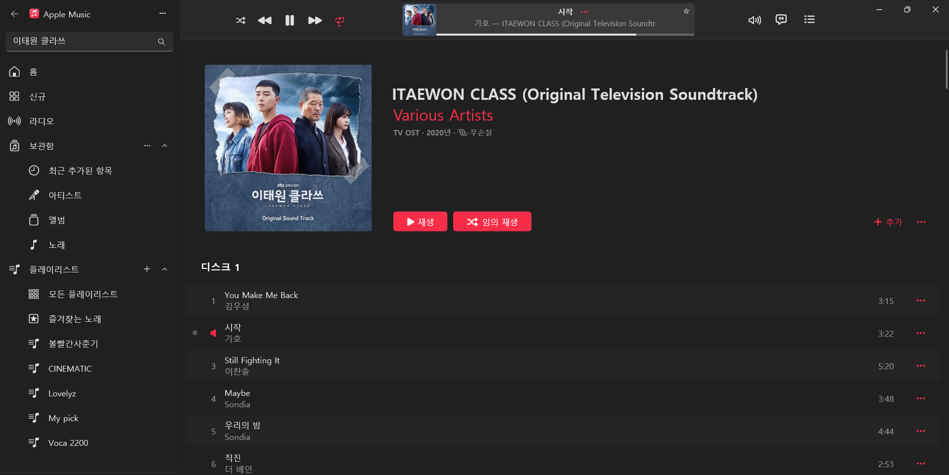Image resolution: width=949 pixels, height=475 pixels.
Task: Open the play queue list
Action: point(809,20)
